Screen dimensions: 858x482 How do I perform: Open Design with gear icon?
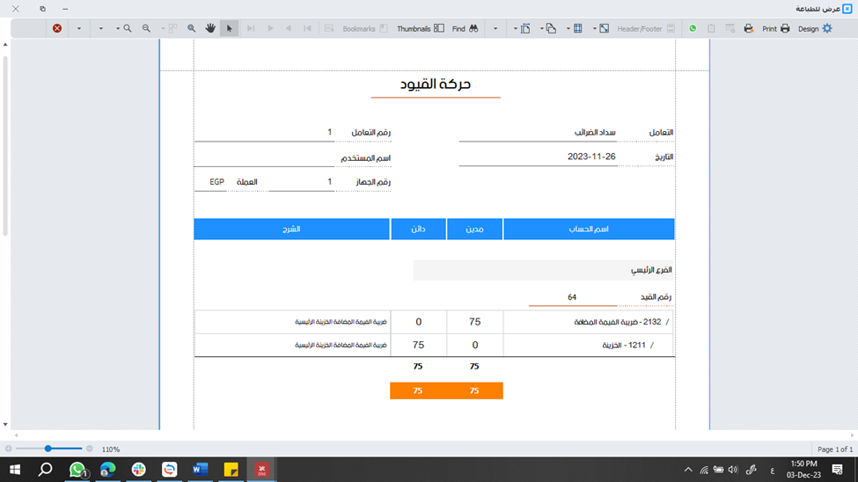click(x=815, y=28)
